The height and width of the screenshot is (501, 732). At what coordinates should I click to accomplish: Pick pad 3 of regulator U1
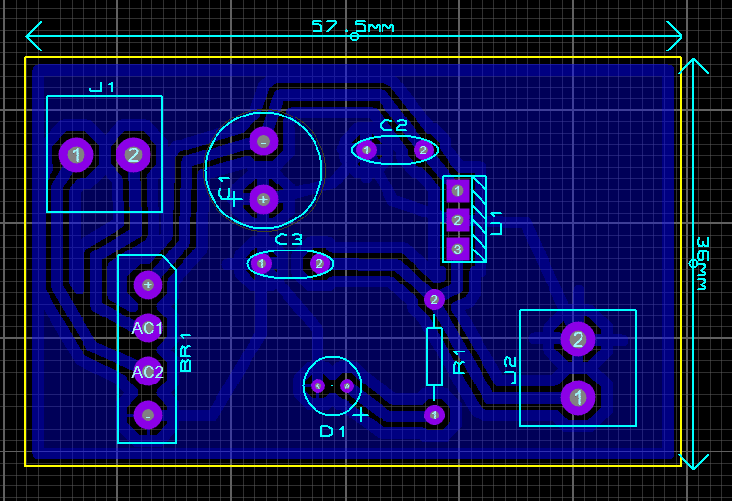457,249
